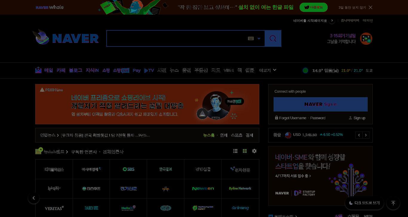The height and width of the screenshot is (217, 408).
Task: Open 웹툰 menu item
Action: tap(250, 70)
